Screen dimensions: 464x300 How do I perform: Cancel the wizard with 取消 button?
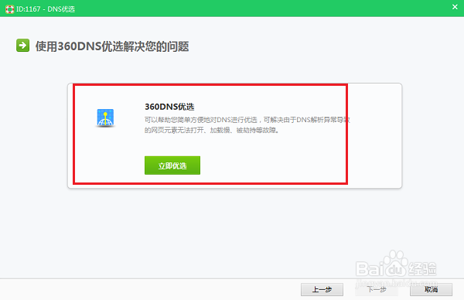tap(431, 289)
